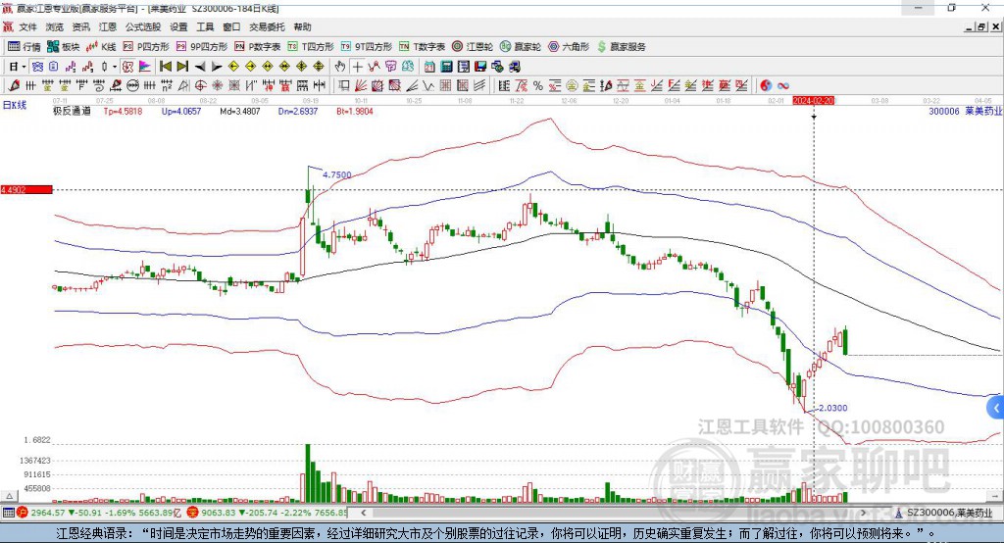Open the 交易委托 menu
The height and width of the screenshot is (543, 1004).
(267, 26)
